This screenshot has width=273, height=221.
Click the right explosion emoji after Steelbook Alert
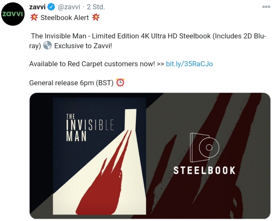96,17
